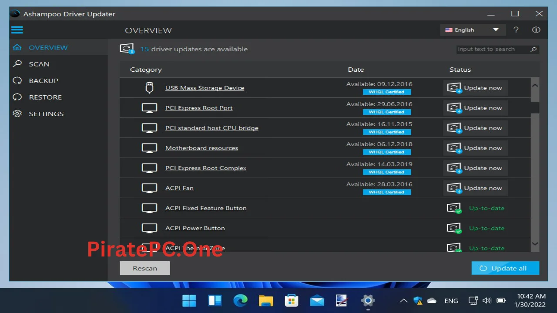The height and width of the screenshot is (313, 557).
Task: Open Widgets icon on taskbar
Action: [215, 300]
